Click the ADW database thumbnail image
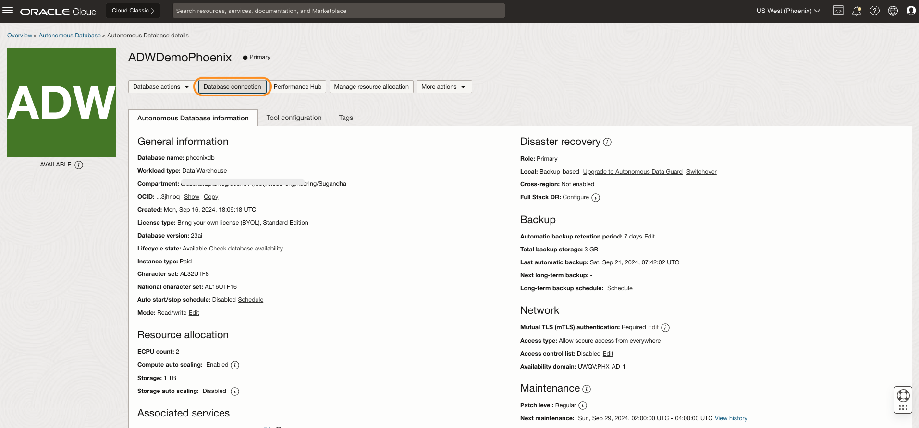The width and height of the screenshot is (919, 428). pos(61,103)
